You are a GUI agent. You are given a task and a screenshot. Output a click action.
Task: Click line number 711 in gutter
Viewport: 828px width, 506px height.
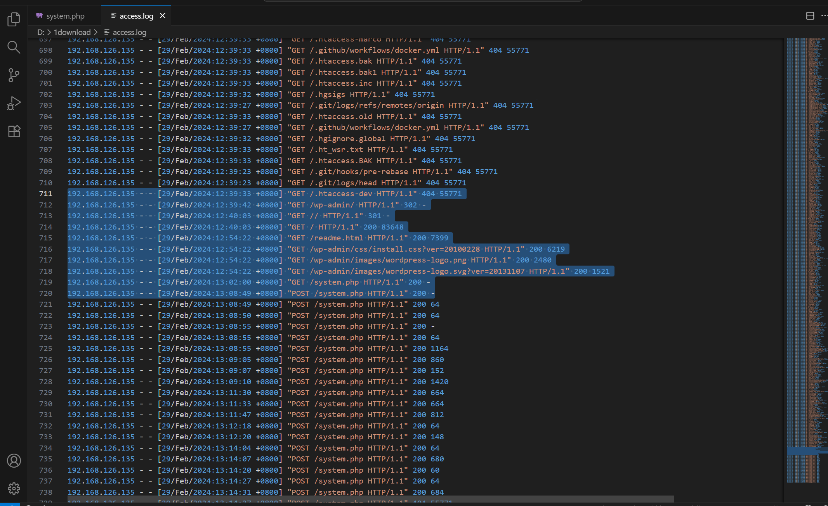[45, 193]
